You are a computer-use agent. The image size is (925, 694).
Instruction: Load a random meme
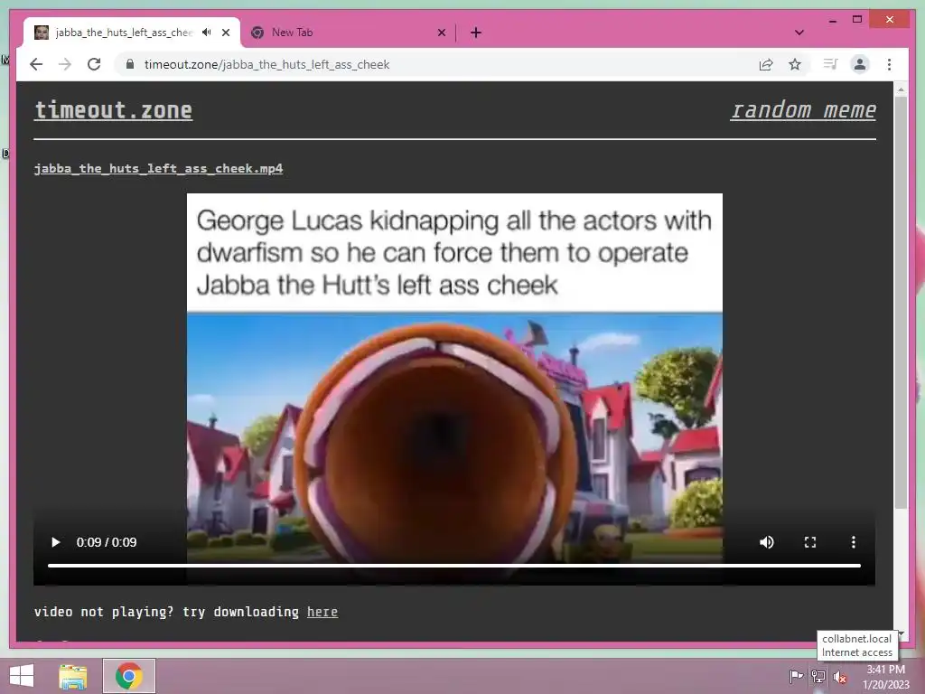point(803,109)
